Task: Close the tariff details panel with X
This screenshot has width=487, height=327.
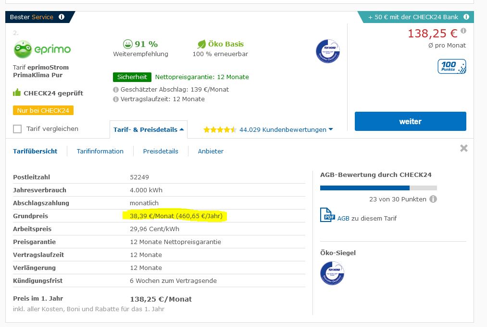Action: (464, 148)
